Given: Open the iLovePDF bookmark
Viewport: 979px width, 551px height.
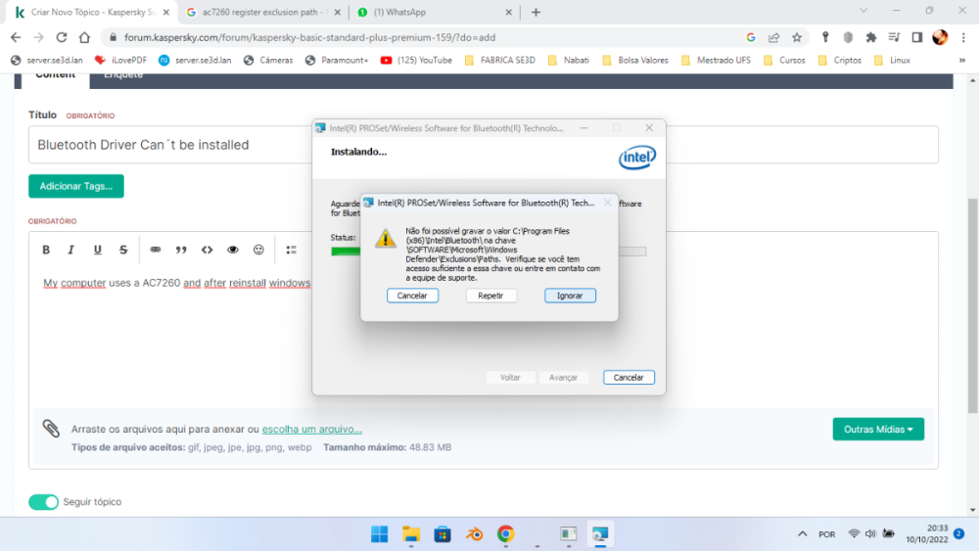Looking at the screenshot, I should 120,61.
